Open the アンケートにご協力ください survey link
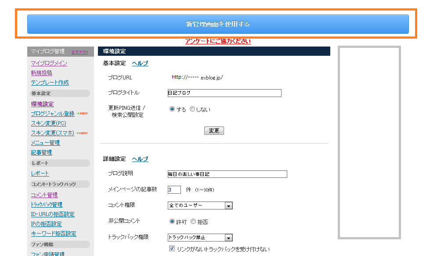The image size is (437, 256). (x=218, y=41)
